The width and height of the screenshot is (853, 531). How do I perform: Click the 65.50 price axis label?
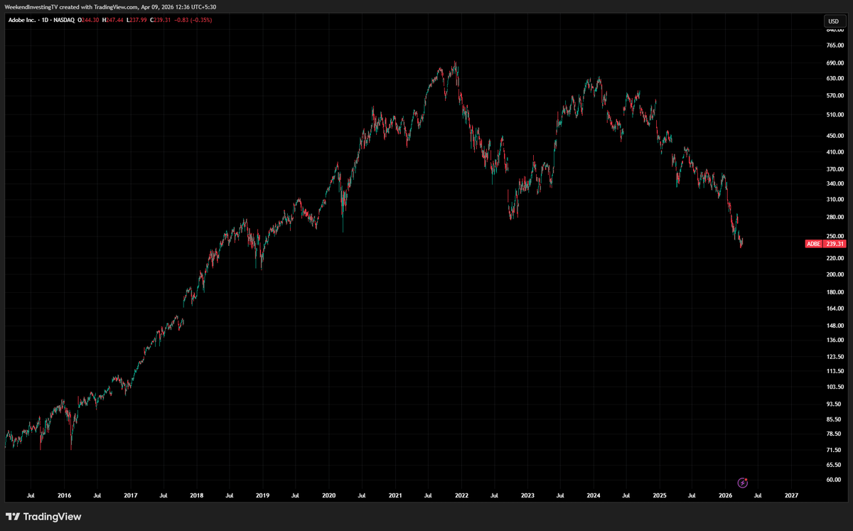(834, 464)
